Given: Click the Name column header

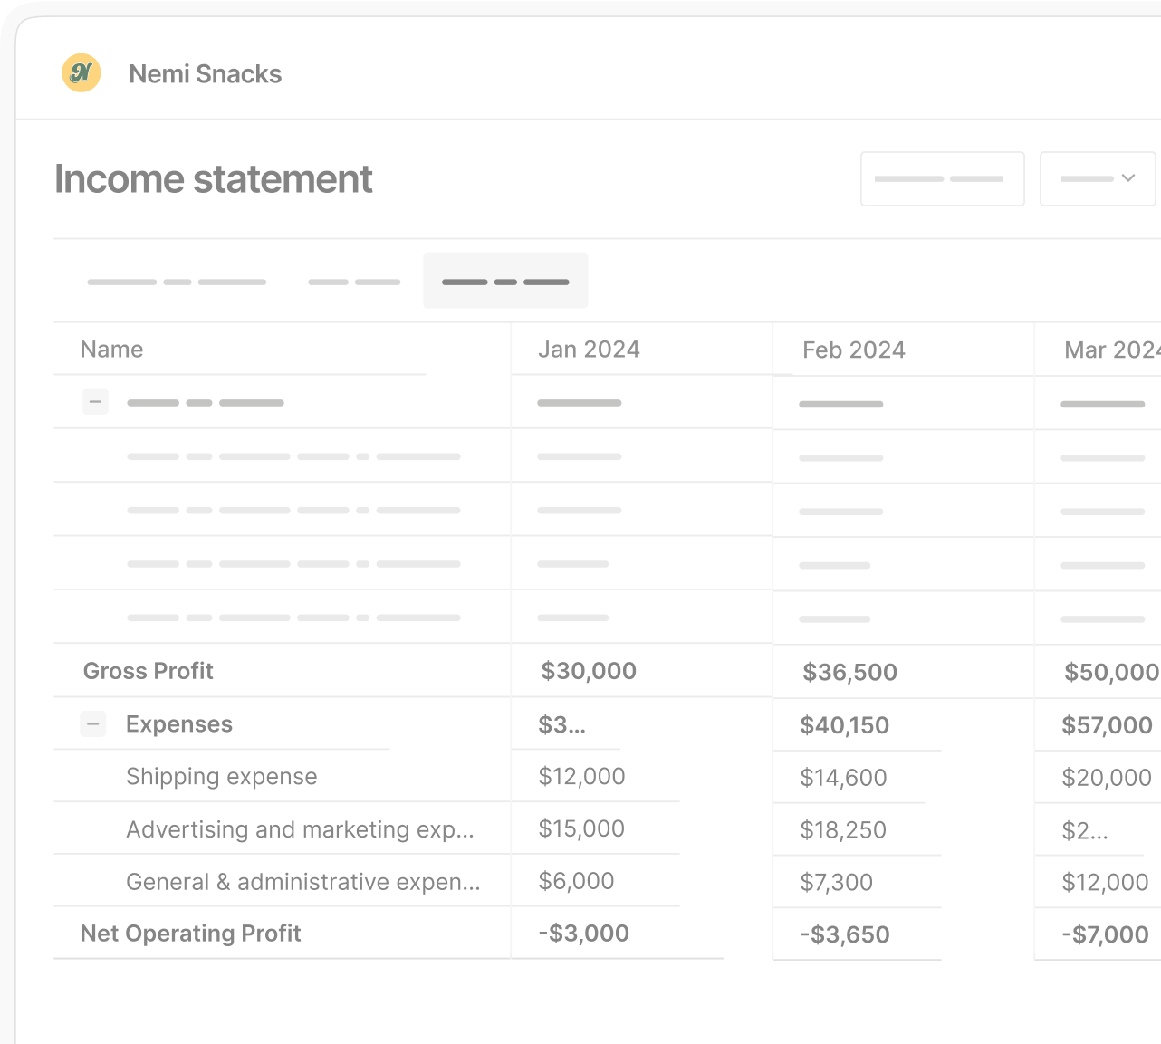Looking at the screenshot, I should point(111,349).
